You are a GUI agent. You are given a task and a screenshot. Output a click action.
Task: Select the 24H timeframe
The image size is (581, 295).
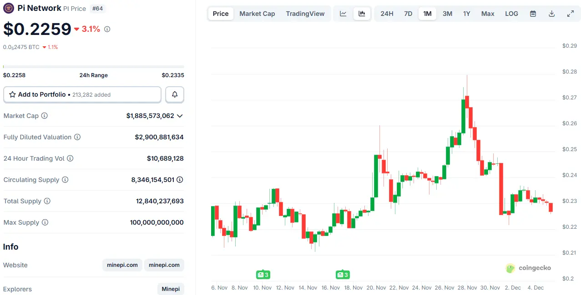tap(387, 14)
